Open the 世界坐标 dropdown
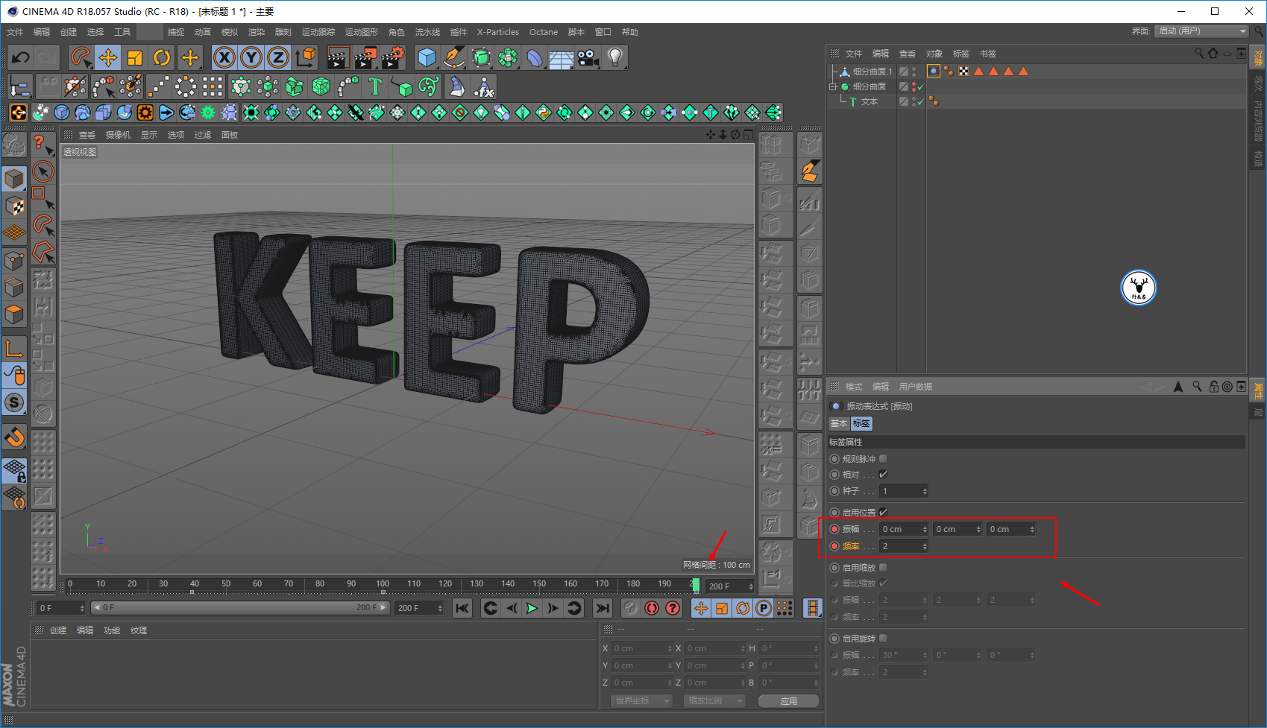 (x=641, y=701)
